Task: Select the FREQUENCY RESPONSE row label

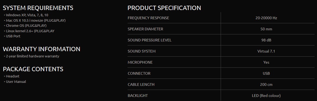Action: [x=148, y=18]
